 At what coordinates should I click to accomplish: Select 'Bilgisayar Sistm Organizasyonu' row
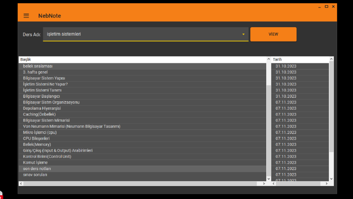(x=142, y=103)
